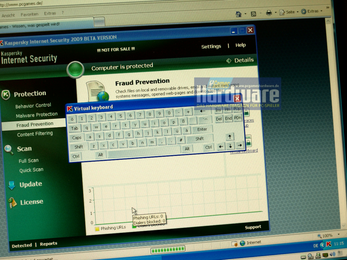Click the RSS feeds icon

point(253,14)
